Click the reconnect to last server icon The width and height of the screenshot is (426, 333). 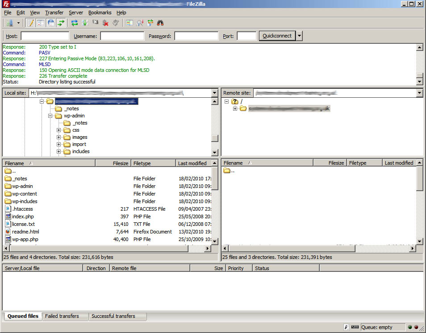coord(116,23)
